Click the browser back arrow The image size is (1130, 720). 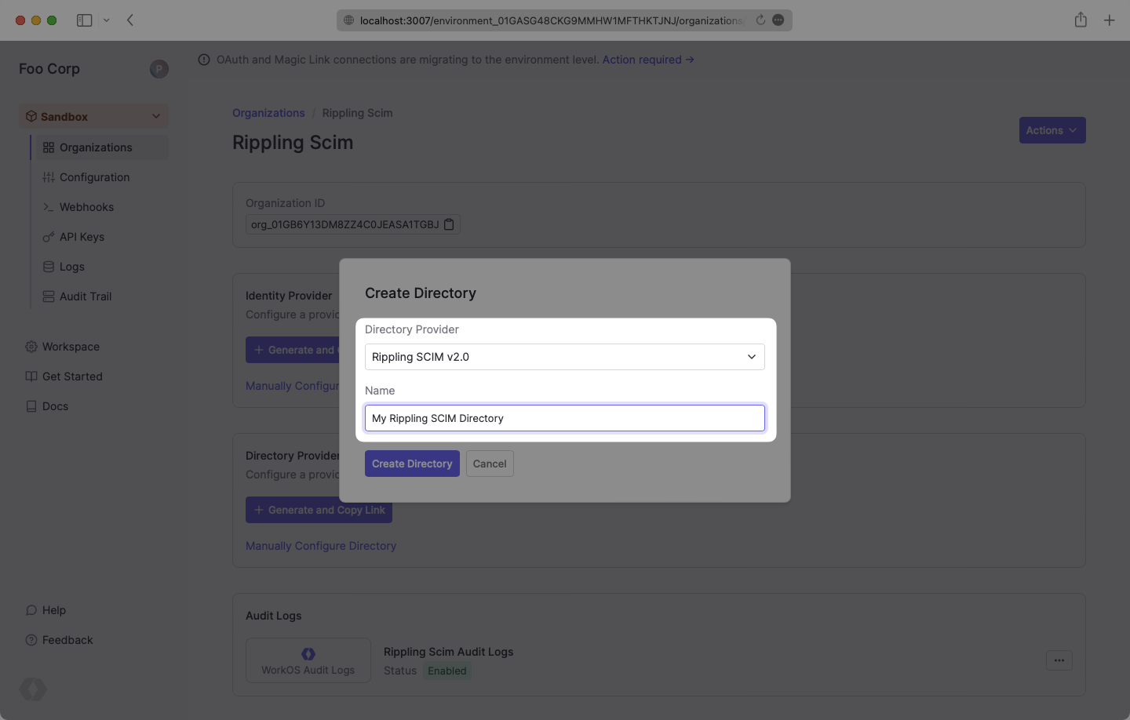130,20
